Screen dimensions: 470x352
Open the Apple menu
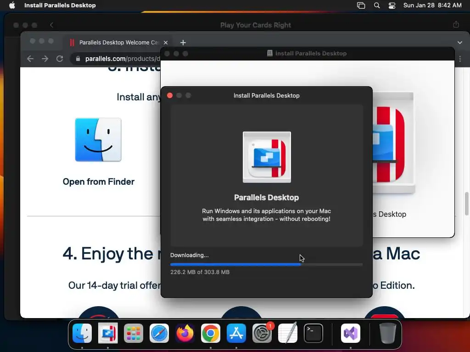[12, 5]
